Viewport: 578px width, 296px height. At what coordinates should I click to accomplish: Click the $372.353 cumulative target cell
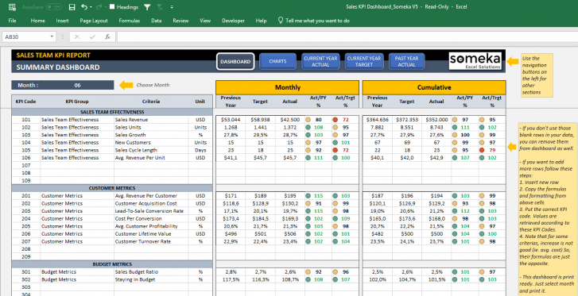click(x=407, y=120)
